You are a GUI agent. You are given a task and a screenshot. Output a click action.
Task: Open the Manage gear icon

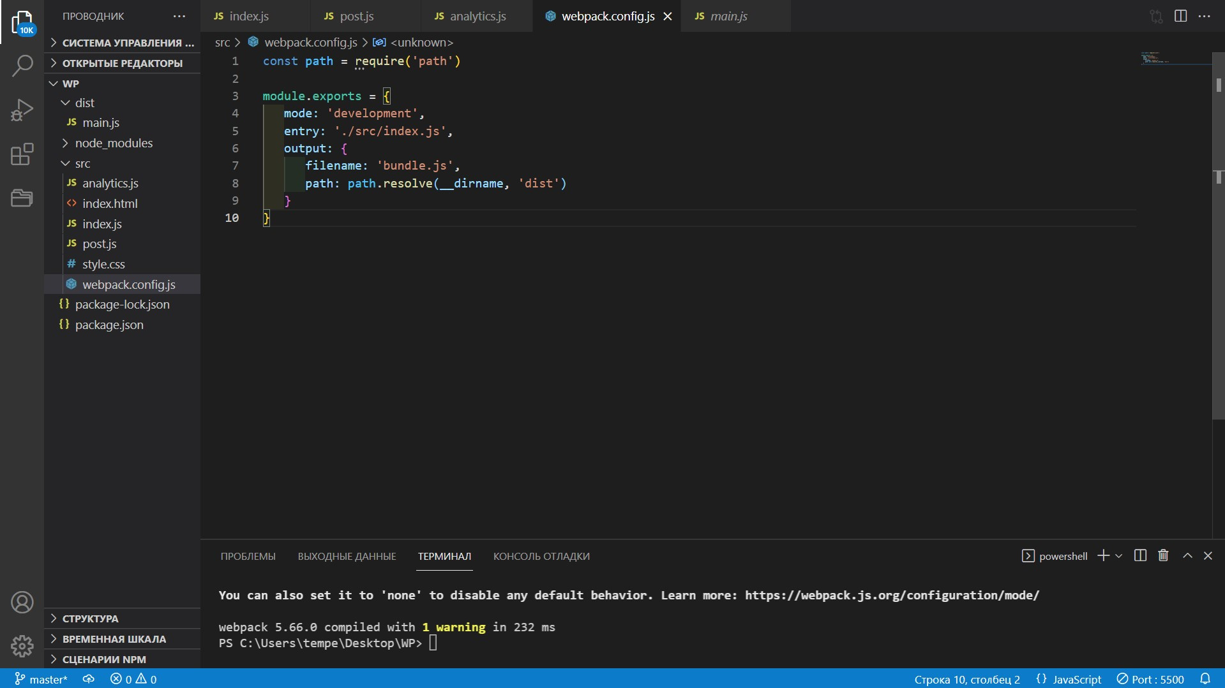(22, 646)
